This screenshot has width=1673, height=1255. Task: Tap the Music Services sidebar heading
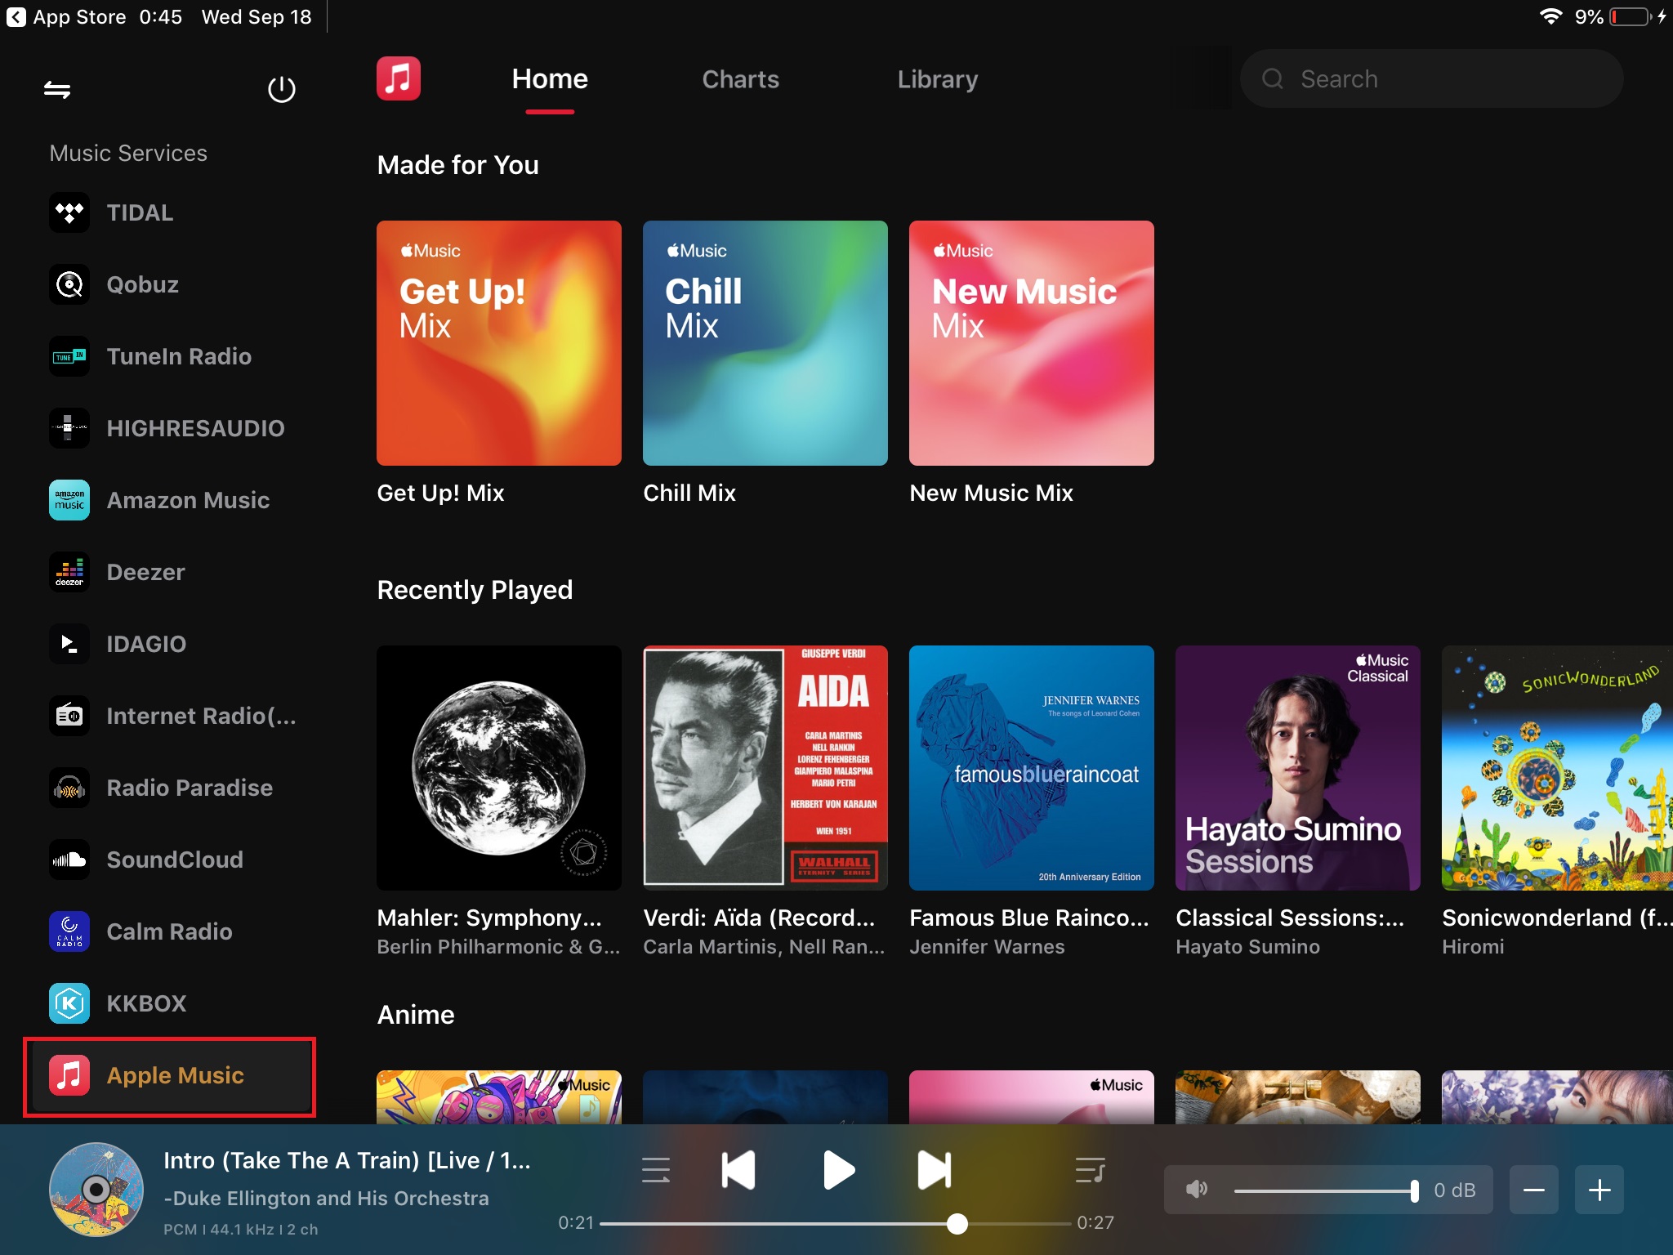tap(128, 154)
